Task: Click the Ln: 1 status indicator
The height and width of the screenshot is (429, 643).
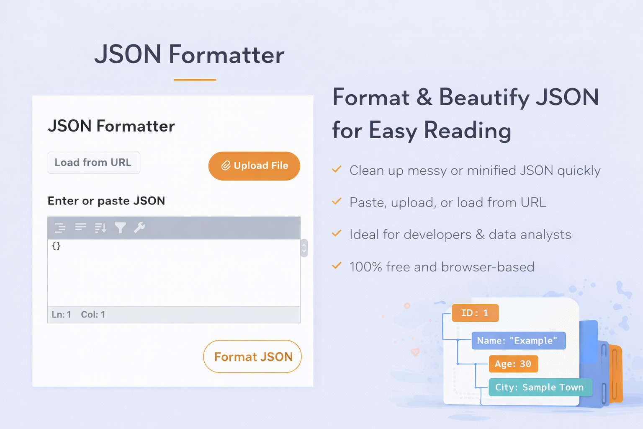Action: click(62, 315)
